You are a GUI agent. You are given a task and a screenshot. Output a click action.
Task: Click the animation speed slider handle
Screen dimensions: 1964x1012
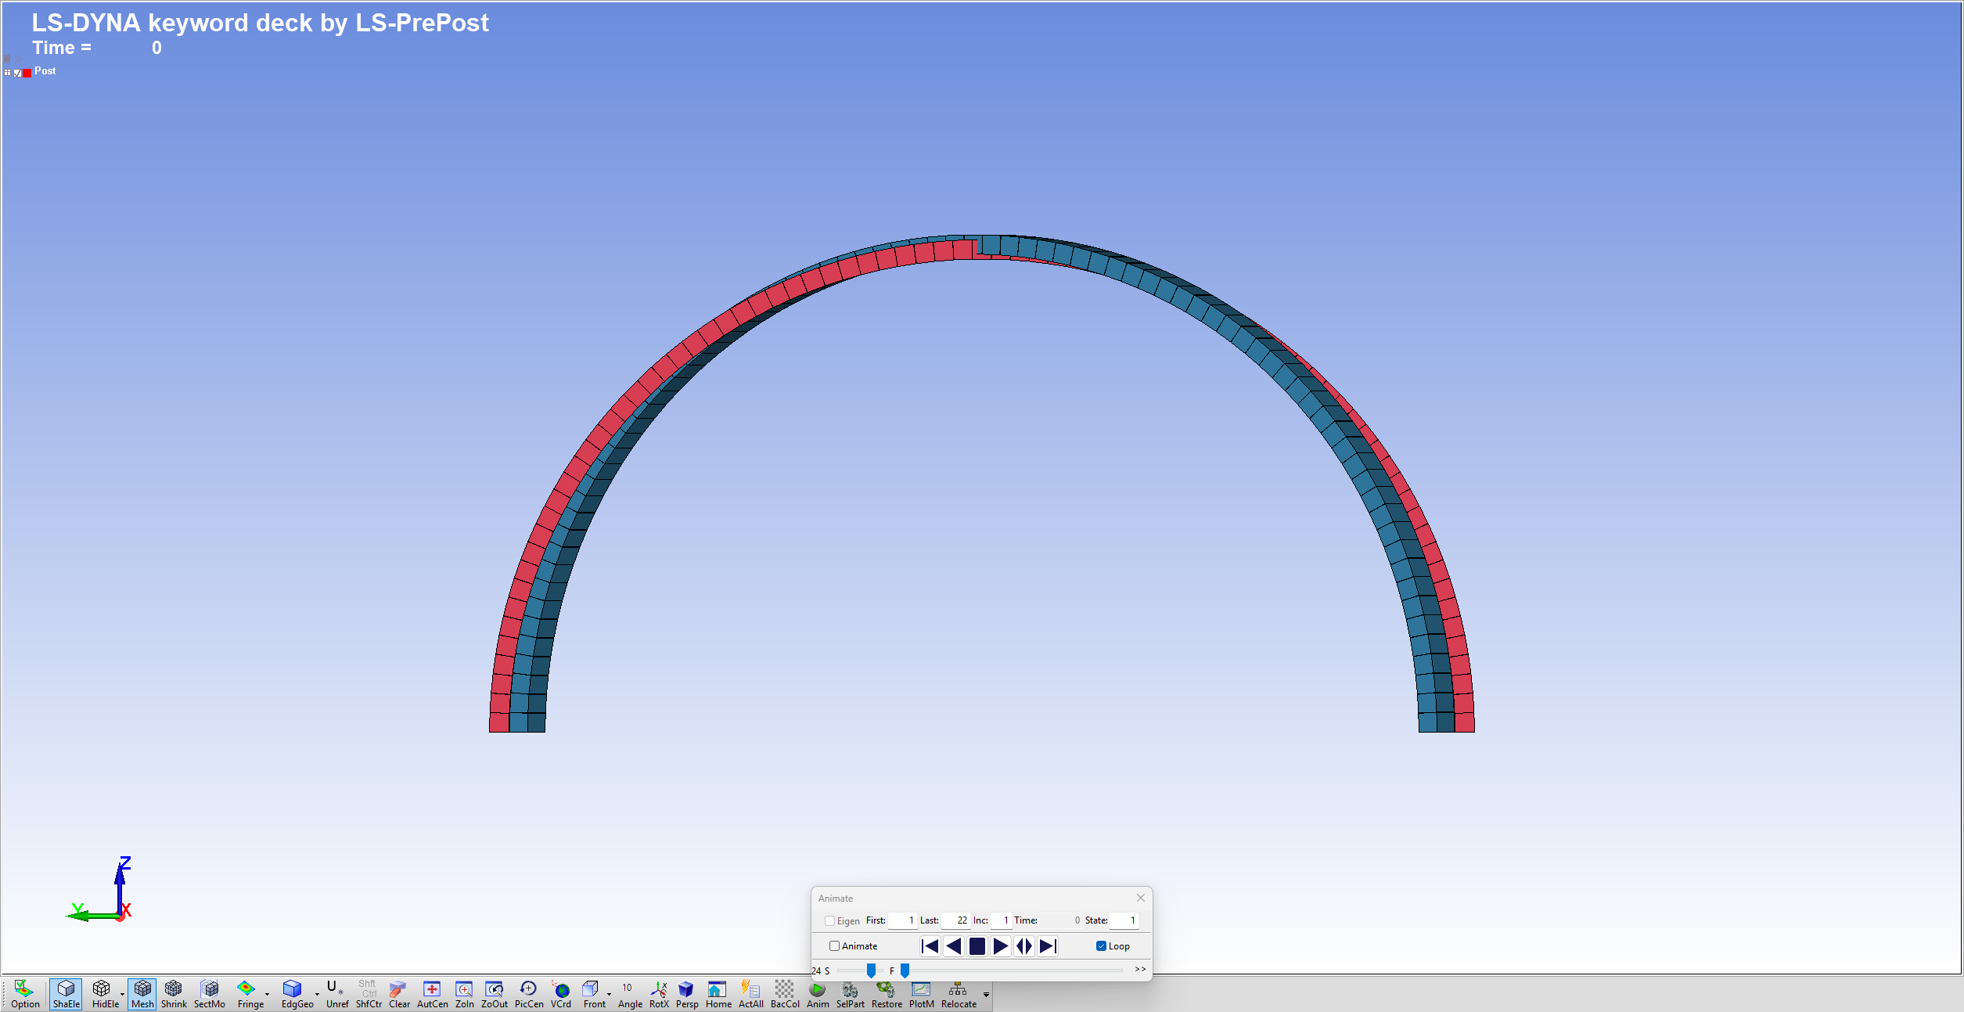pyautogui.click(x=871, y=971)
